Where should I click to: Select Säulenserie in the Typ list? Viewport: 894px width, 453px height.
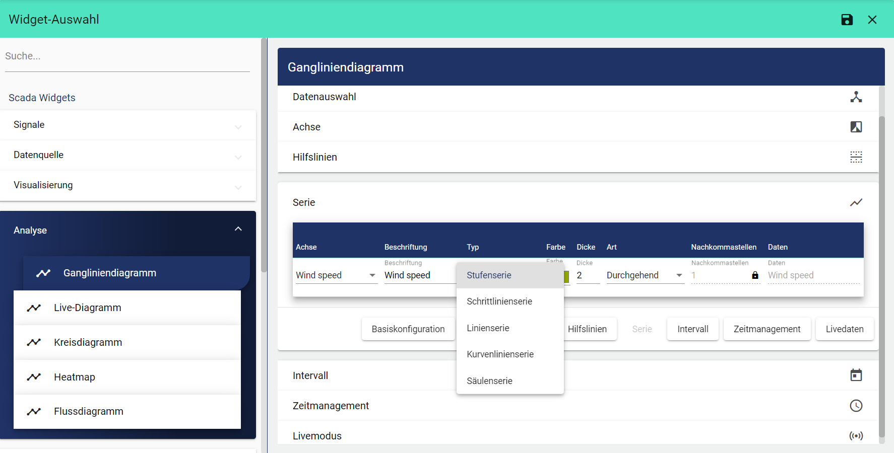(489, 381)
